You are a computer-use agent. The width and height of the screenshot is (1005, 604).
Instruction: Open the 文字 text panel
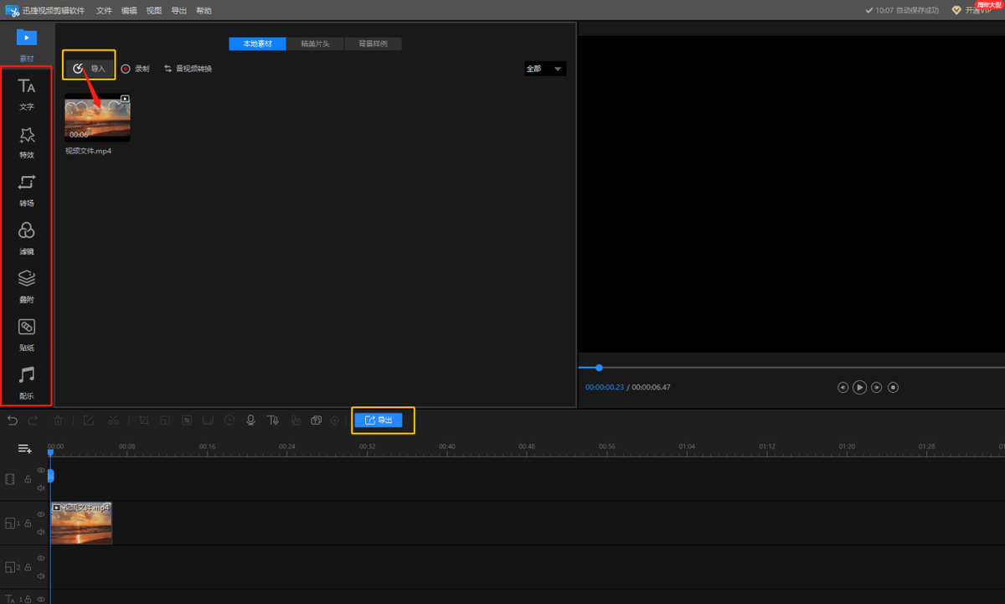click(x=27, y=93)
